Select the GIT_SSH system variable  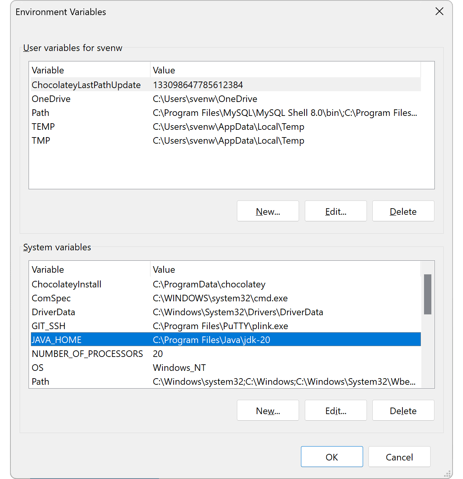(116, 326)
